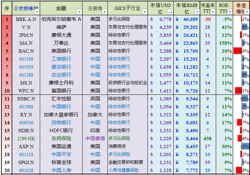Screen dimensions: 250x175
Task: Select company name 招商银行
Action: (x=61, y=123)
